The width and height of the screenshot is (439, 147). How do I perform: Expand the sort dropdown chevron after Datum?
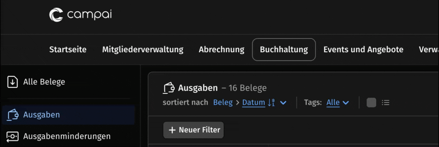(x=283, y=103)
